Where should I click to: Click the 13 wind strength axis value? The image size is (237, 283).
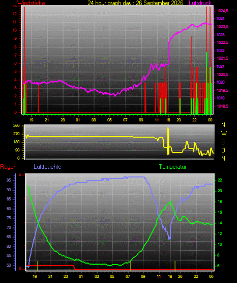(x=15, y=6)
